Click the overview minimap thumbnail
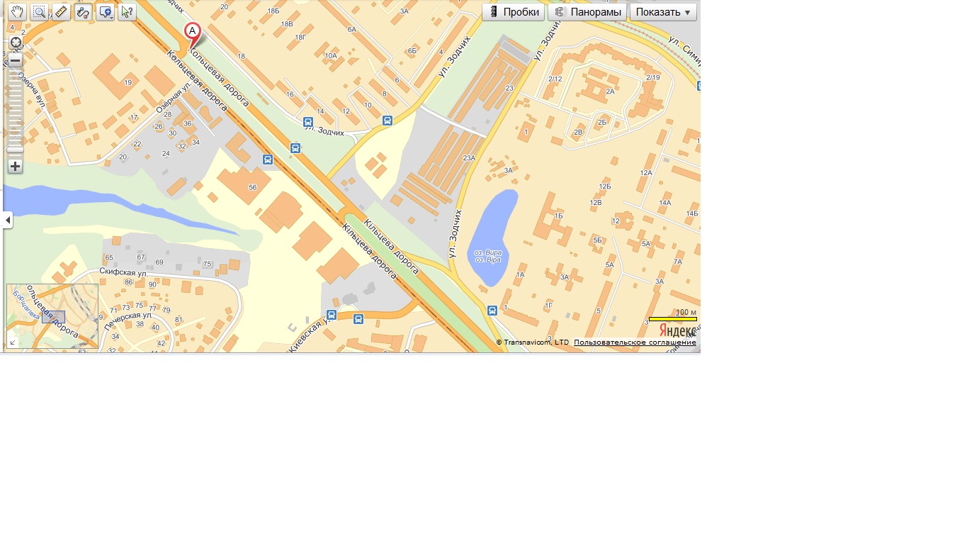 pos(53,316)
